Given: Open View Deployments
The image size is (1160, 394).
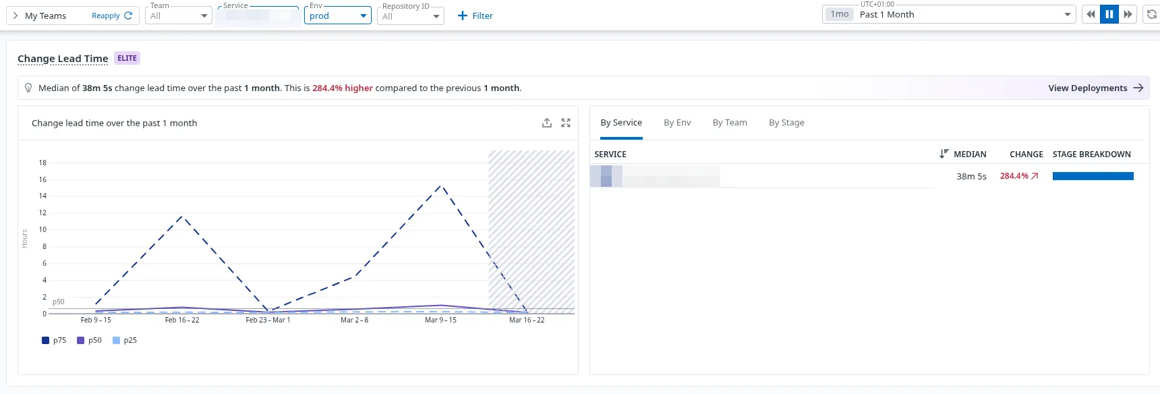Looking at the screenshot, I should click(x=1095, y=88).
